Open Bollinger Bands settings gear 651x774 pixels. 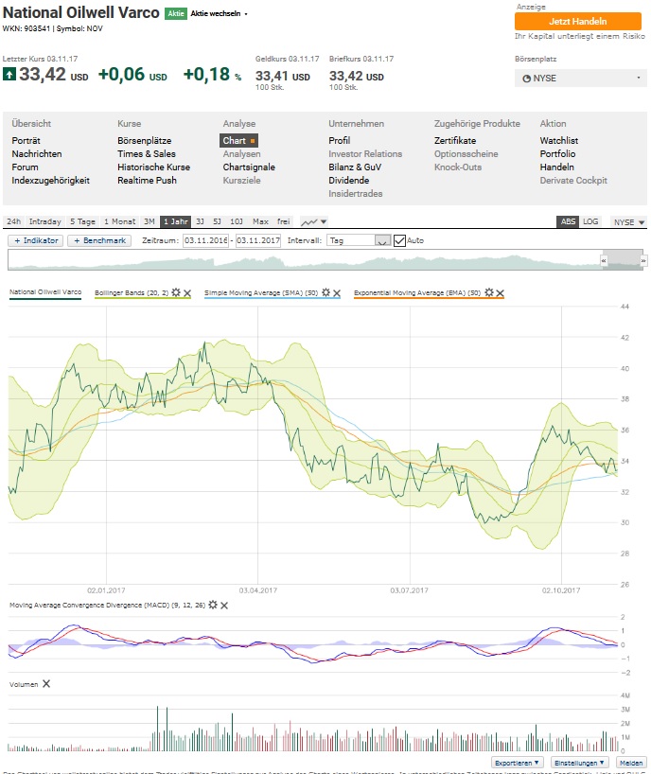point(176,293)
